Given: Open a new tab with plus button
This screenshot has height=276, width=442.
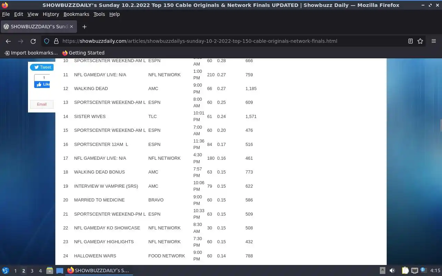Looking at the screenshot, I should tap(84, 27).
